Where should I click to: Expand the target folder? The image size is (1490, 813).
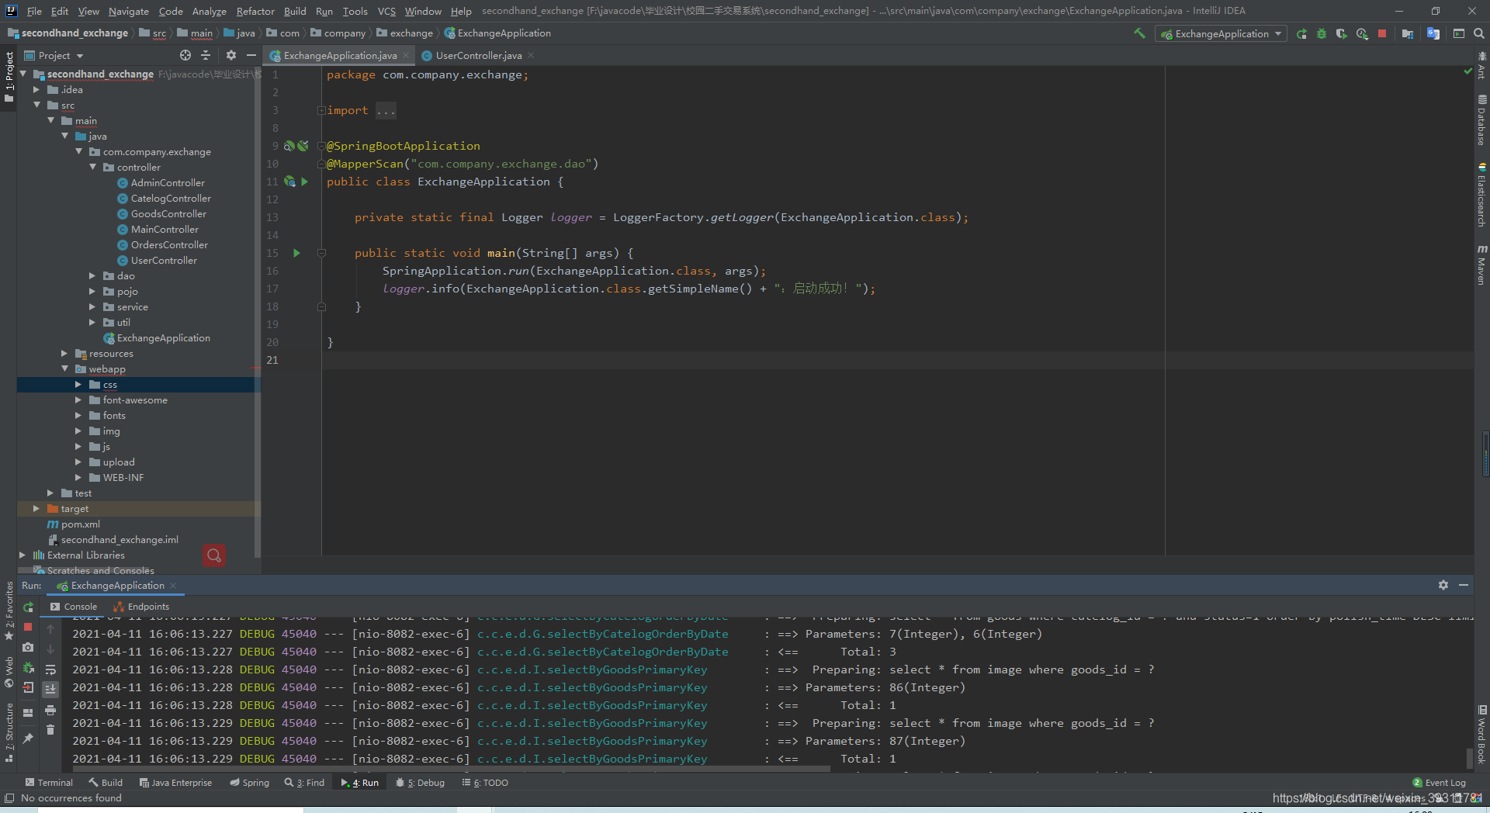[36, 509]
